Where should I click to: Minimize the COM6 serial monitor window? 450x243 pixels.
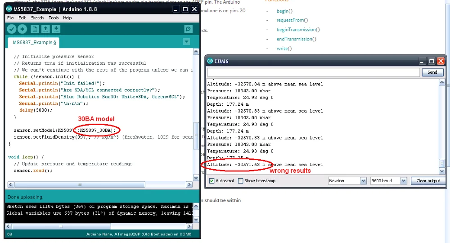point(422,61)
